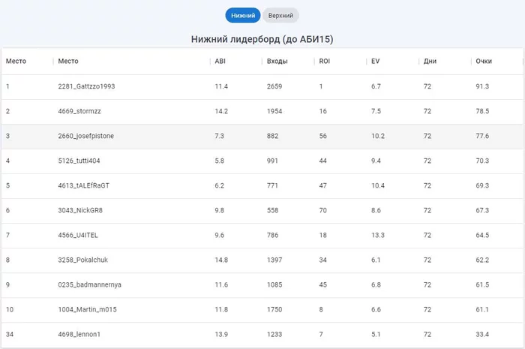
Task: Switch to the Нижний leaderboard tab
Action: click(x=243, y=16)
